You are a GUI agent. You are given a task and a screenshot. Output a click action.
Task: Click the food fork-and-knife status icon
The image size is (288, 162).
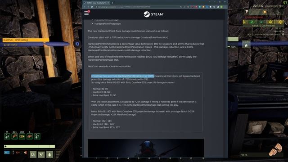pyautogui.click(x=41, y=154)
